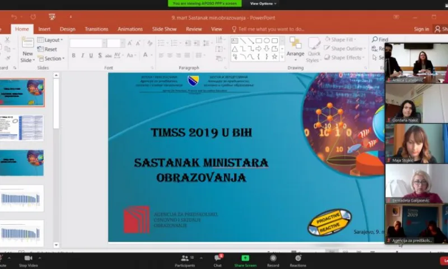Expand the Layout dropdown

(50, 40)
